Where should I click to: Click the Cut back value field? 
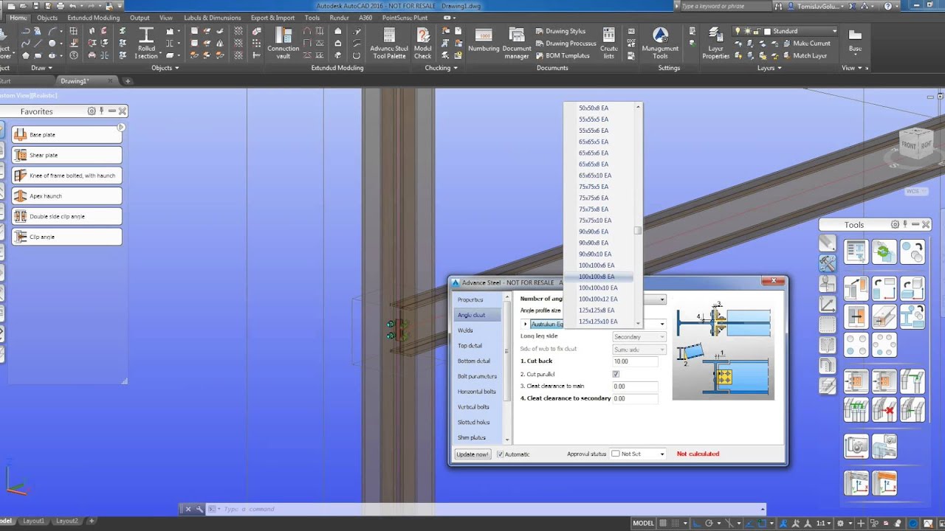[x=635, y=361]
